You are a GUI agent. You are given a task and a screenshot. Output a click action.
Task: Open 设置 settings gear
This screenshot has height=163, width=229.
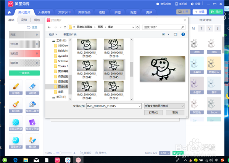[196, 4]
